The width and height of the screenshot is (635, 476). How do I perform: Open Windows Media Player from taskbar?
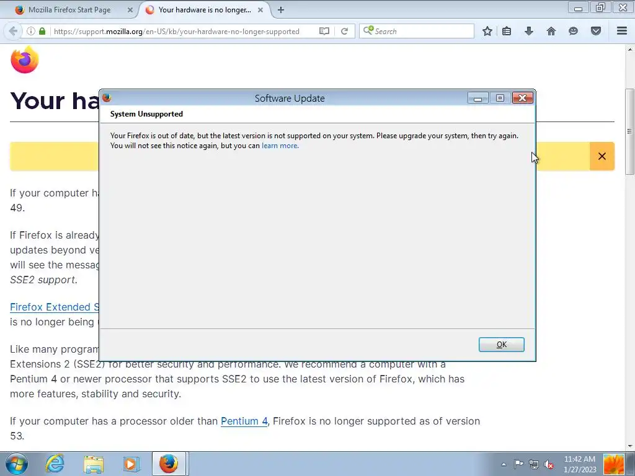point(131,464)
